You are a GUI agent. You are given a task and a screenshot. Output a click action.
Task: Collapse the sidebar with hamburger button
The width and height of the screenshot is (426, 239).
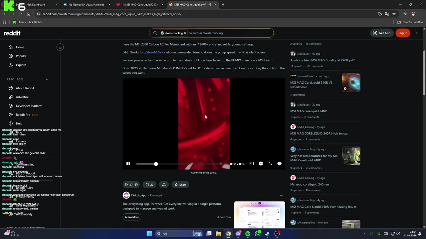click(x=60, y=47)
